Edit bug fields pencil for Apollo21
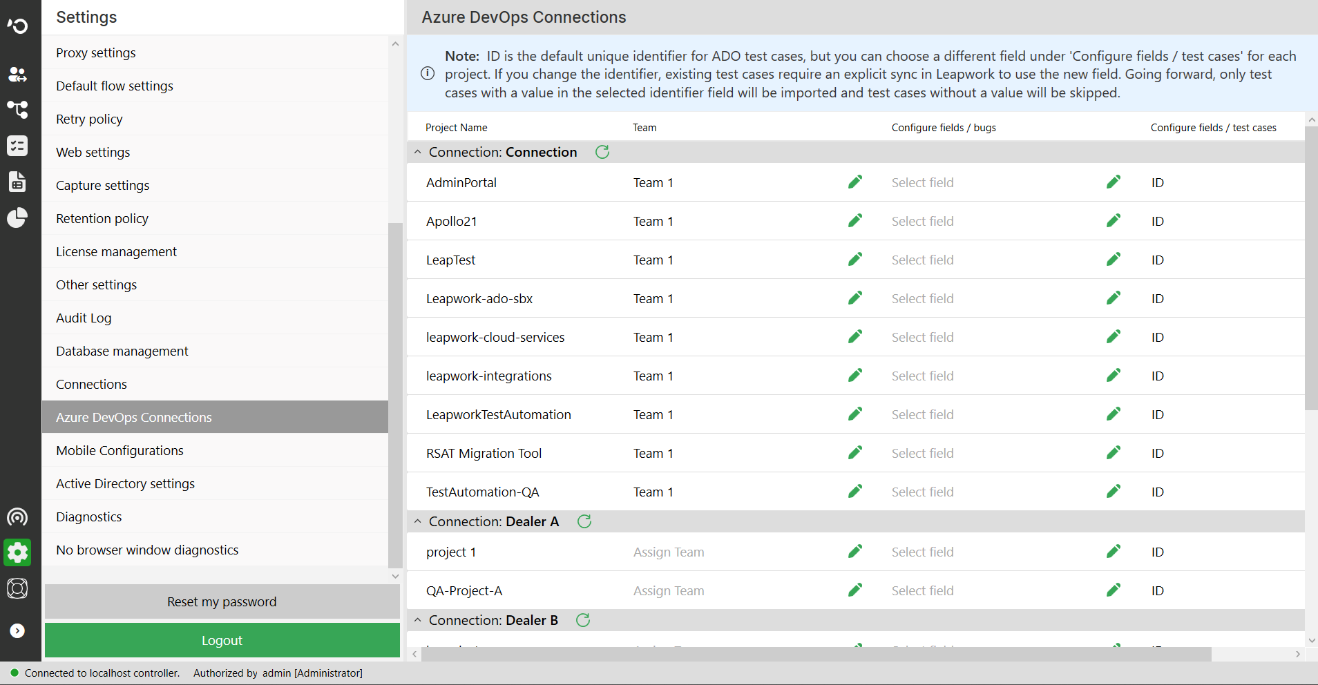This screenshot has width=1318, height=685. (855, 220)
